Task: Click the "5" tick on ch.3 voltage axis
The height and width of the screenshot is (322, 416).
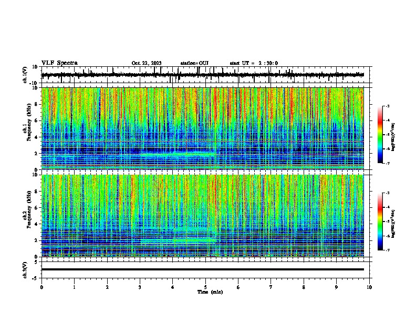Action: point(37,262)
